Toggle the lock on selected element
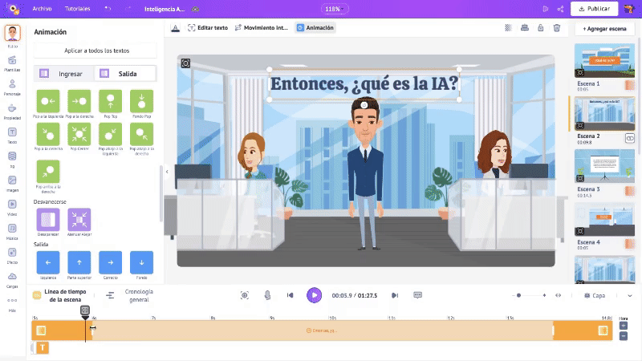This screenshot has height=361, width=642. click(540, 27)
